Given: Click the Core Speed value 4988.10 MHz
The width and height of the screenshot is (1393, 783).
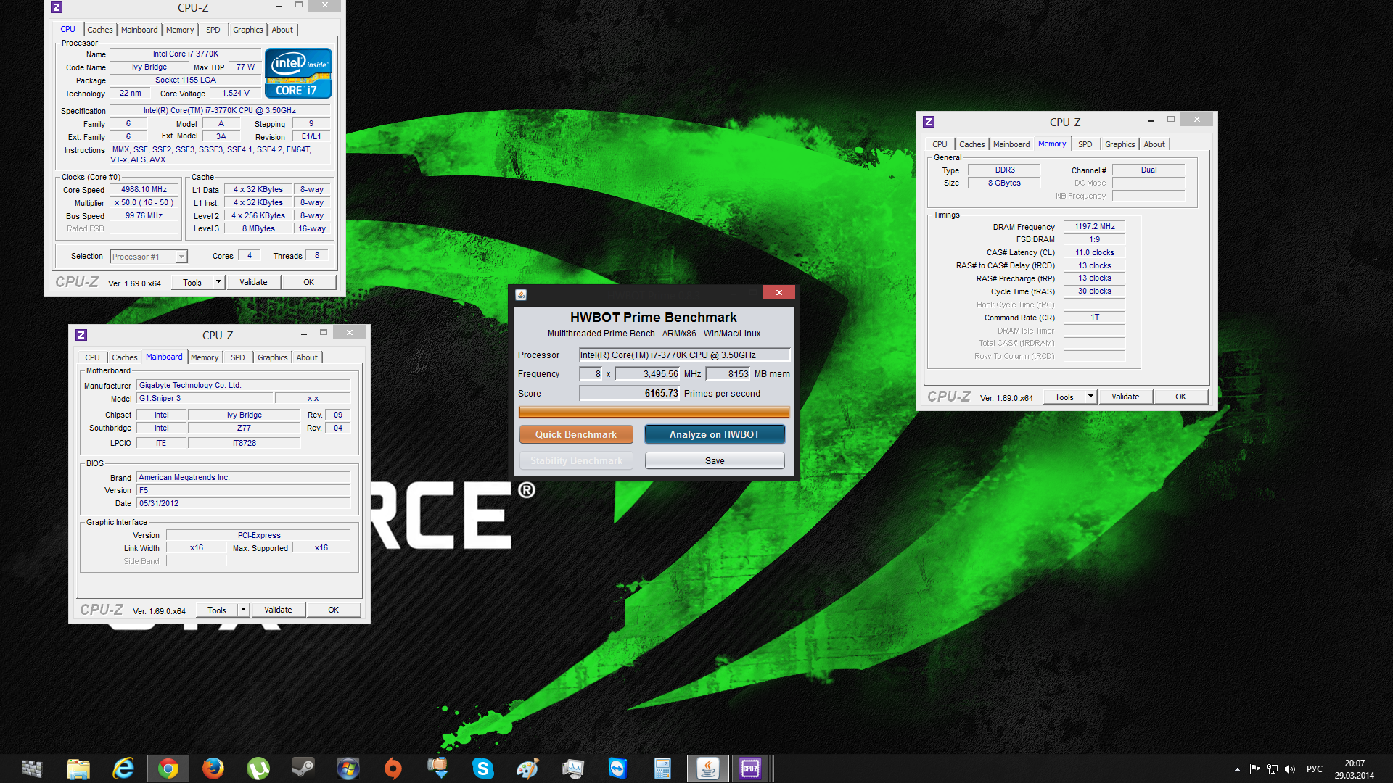Looking at the screenshot, I should (x=144, y=190).
